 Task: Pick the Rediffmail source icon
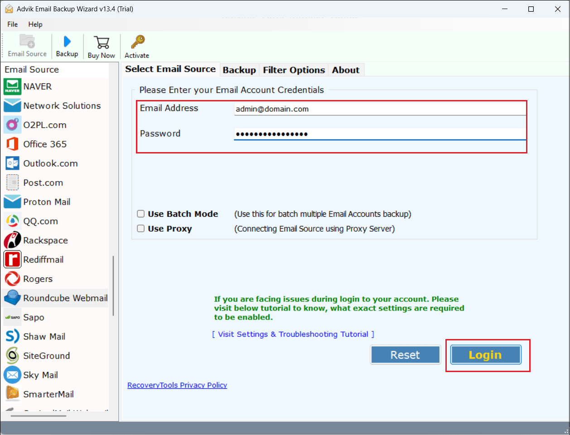coord(12,259)
